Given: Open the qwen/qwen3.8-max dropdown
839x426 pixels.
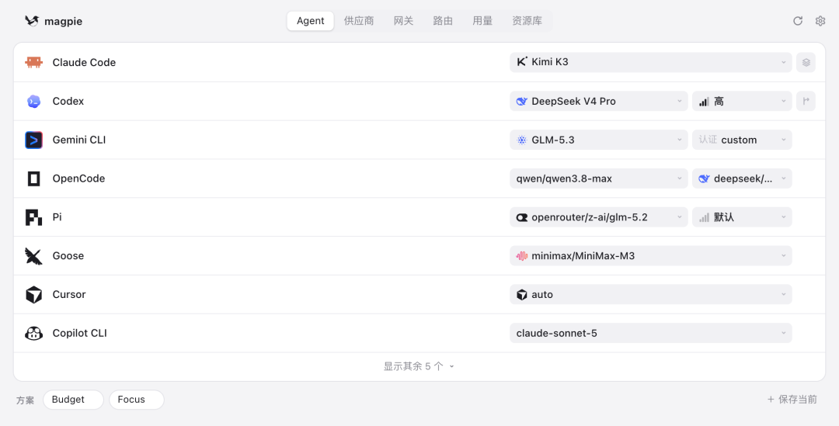Looking at the screenshot, I should pos(599,178).
